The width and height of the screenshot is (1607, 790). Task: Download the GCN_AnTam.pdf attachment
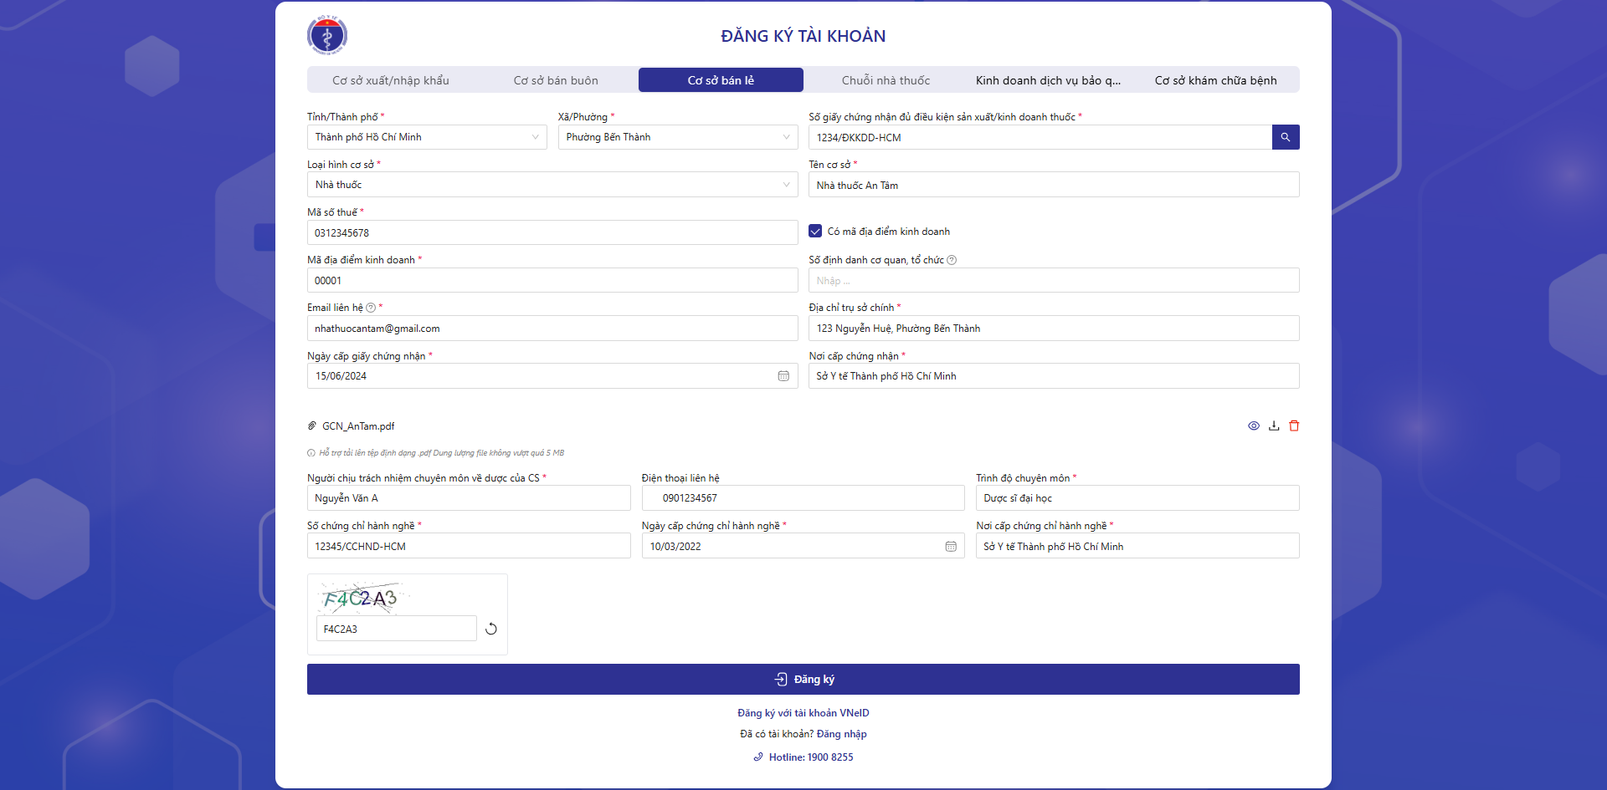[x=1274, y=426]
